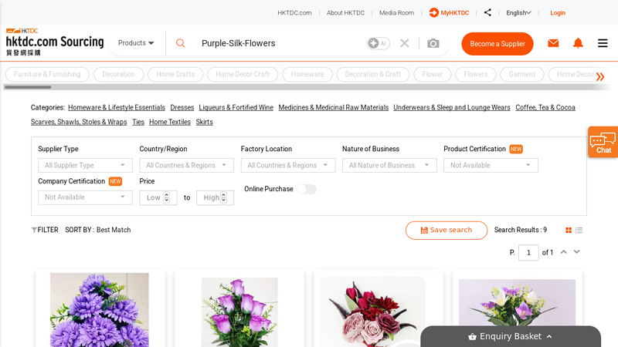Select the Home Crafts category tab
This screenshot has height=347, width=618.
pos(175,75)
